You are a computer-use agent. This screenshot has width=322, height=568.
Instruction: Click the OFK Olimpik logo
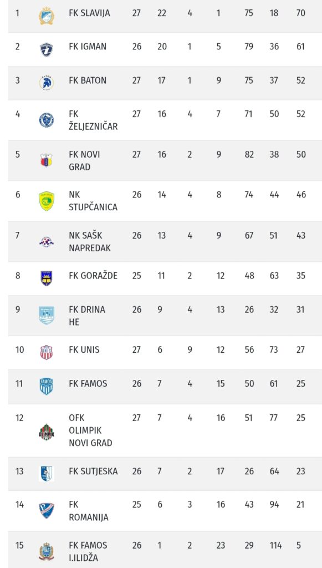47,432
